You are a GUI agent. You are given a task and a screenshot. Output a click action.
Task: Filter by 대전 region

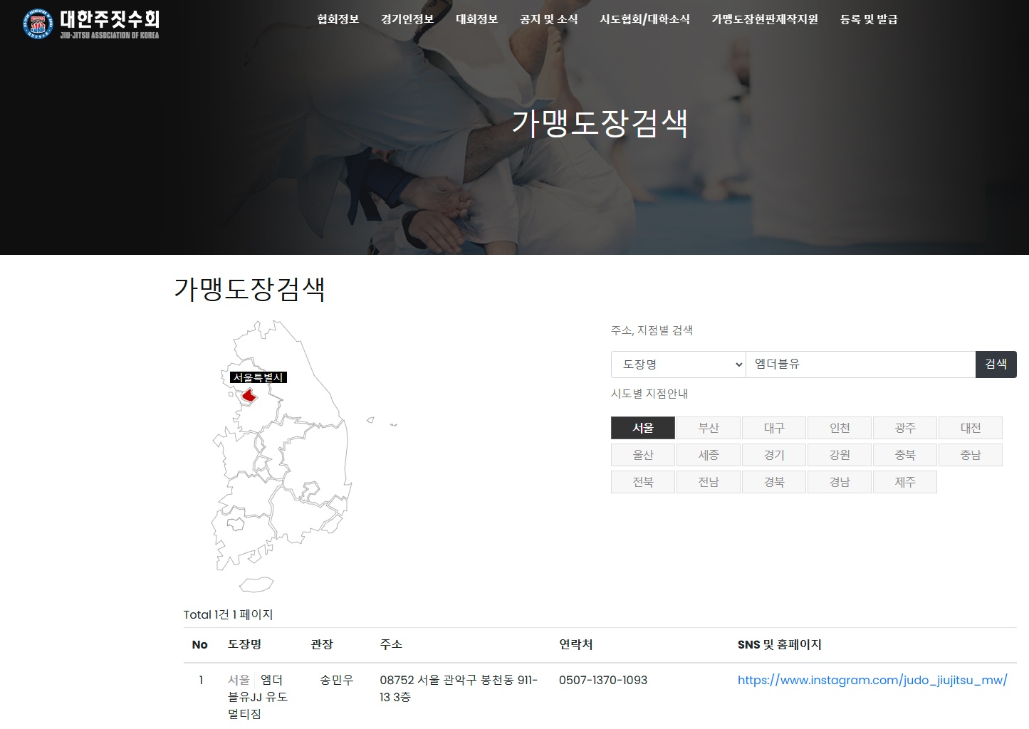971,428
